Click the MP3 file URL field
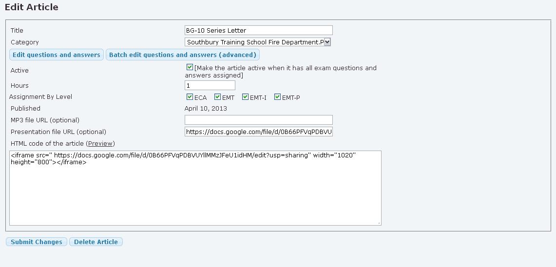Viewport: 556px width, 267px height. tap(258, 120)
